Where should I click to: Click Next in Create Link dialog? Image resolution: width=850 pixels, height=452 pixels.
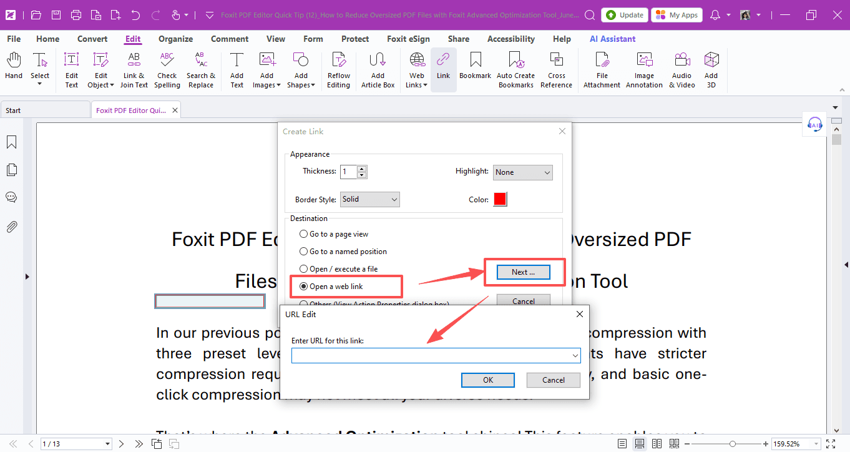pyautogui.click(x=524, y=272)
